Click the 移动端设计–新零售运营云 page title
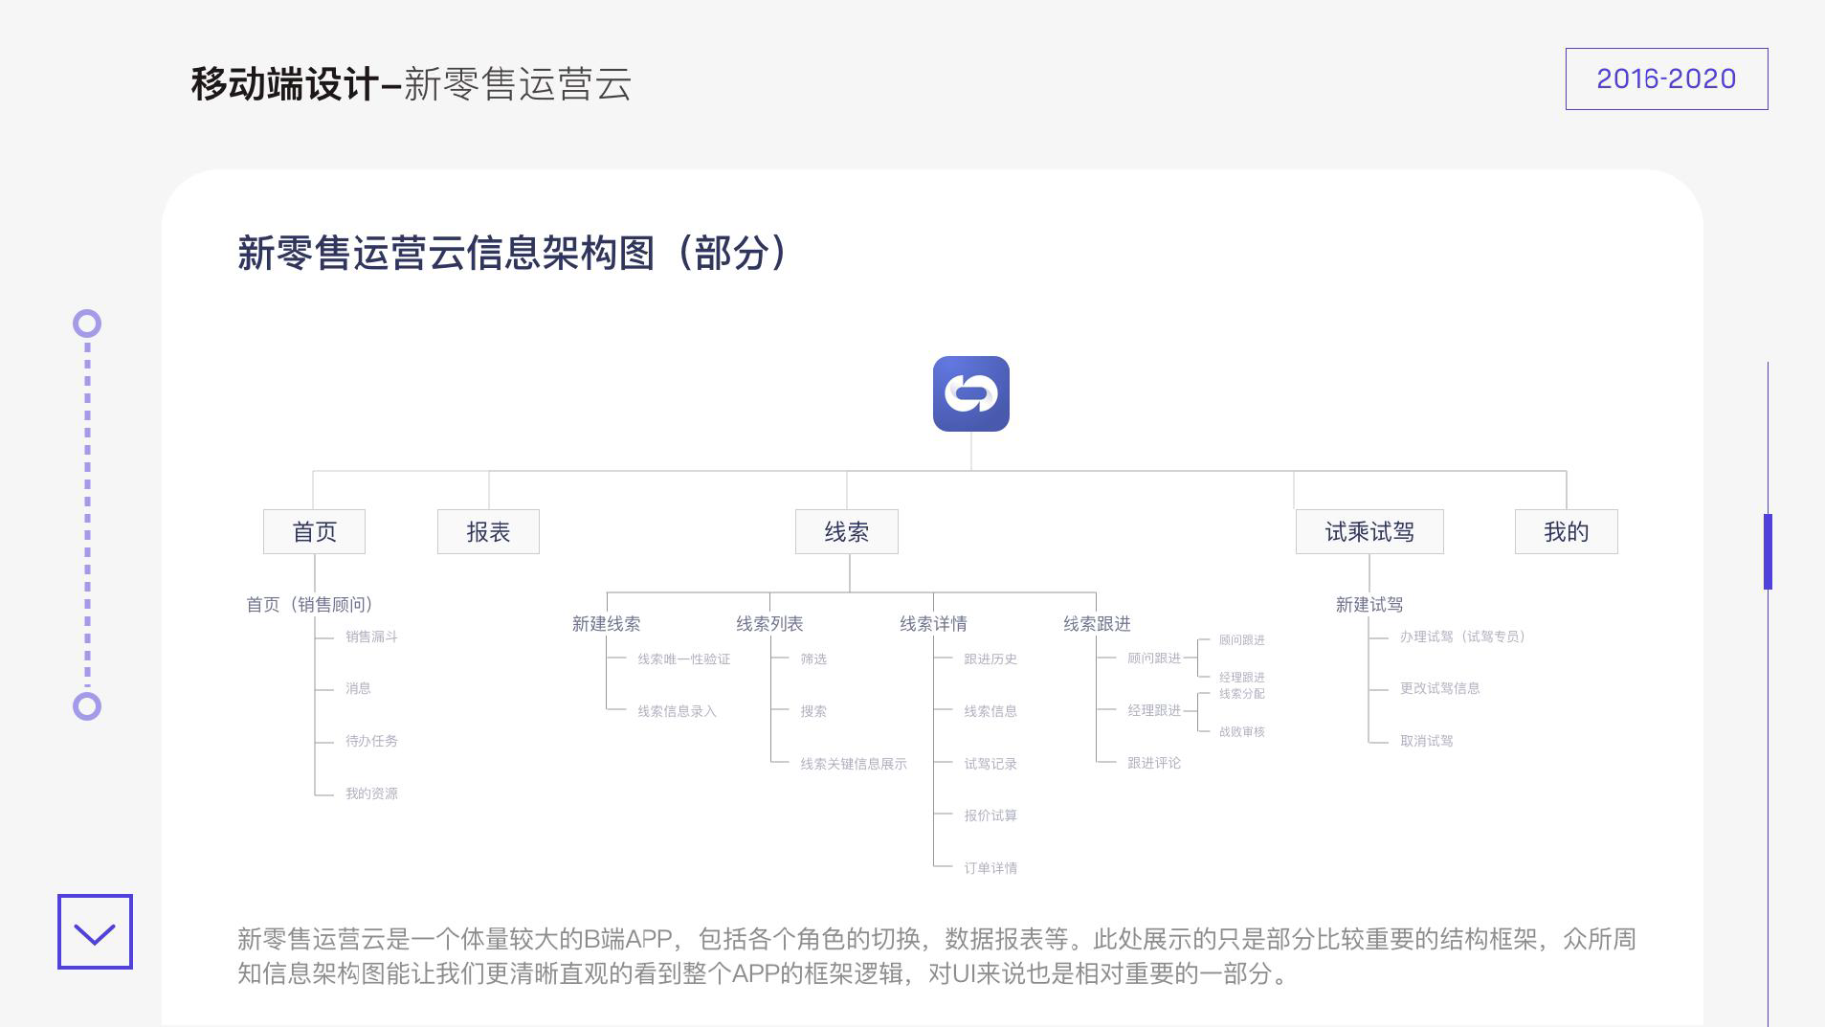Image resolution: width=1825 pixels, height=1027 pixels. click(x=412, y=84)
